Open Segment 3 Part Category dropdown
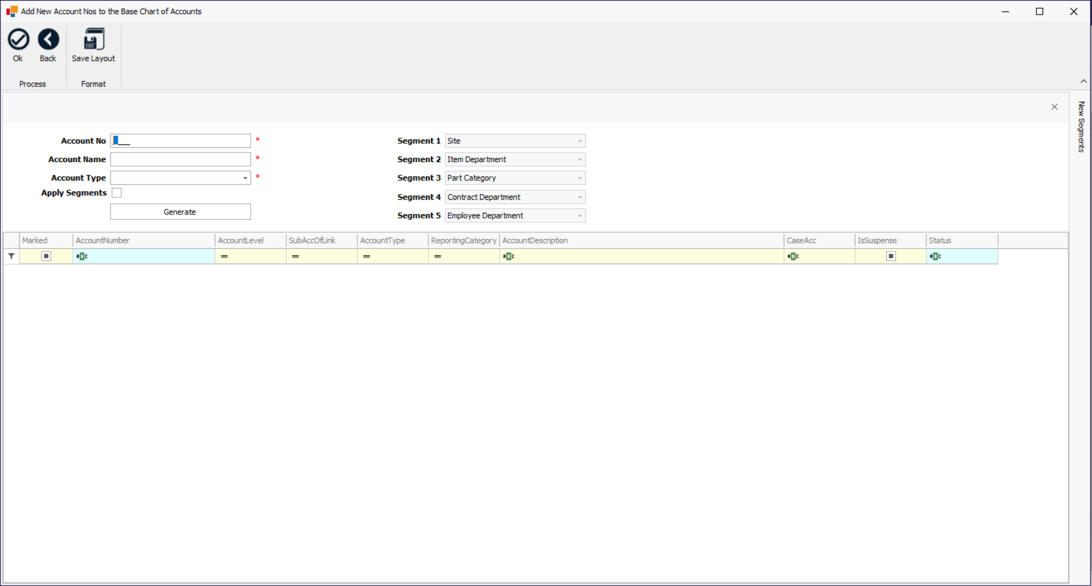The height and width of the screenshot is (586, 1092). tap(580, 178)
